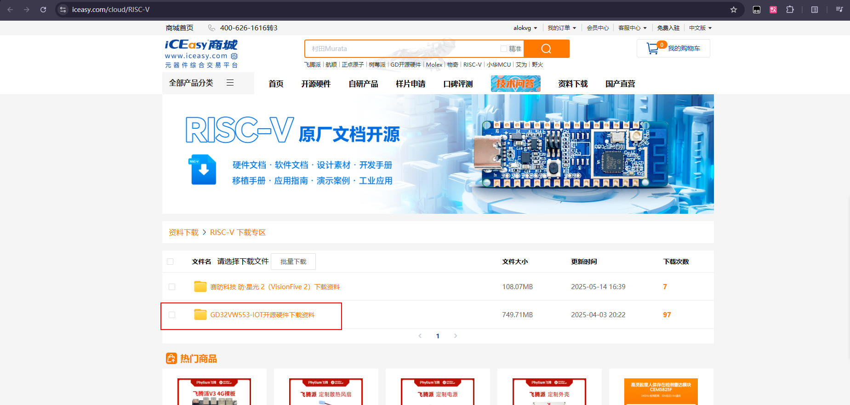Viewport: 850px width, 405px height.
Task: Click the 小华MCU hot search keyword
Action: [x=499, y=65]
